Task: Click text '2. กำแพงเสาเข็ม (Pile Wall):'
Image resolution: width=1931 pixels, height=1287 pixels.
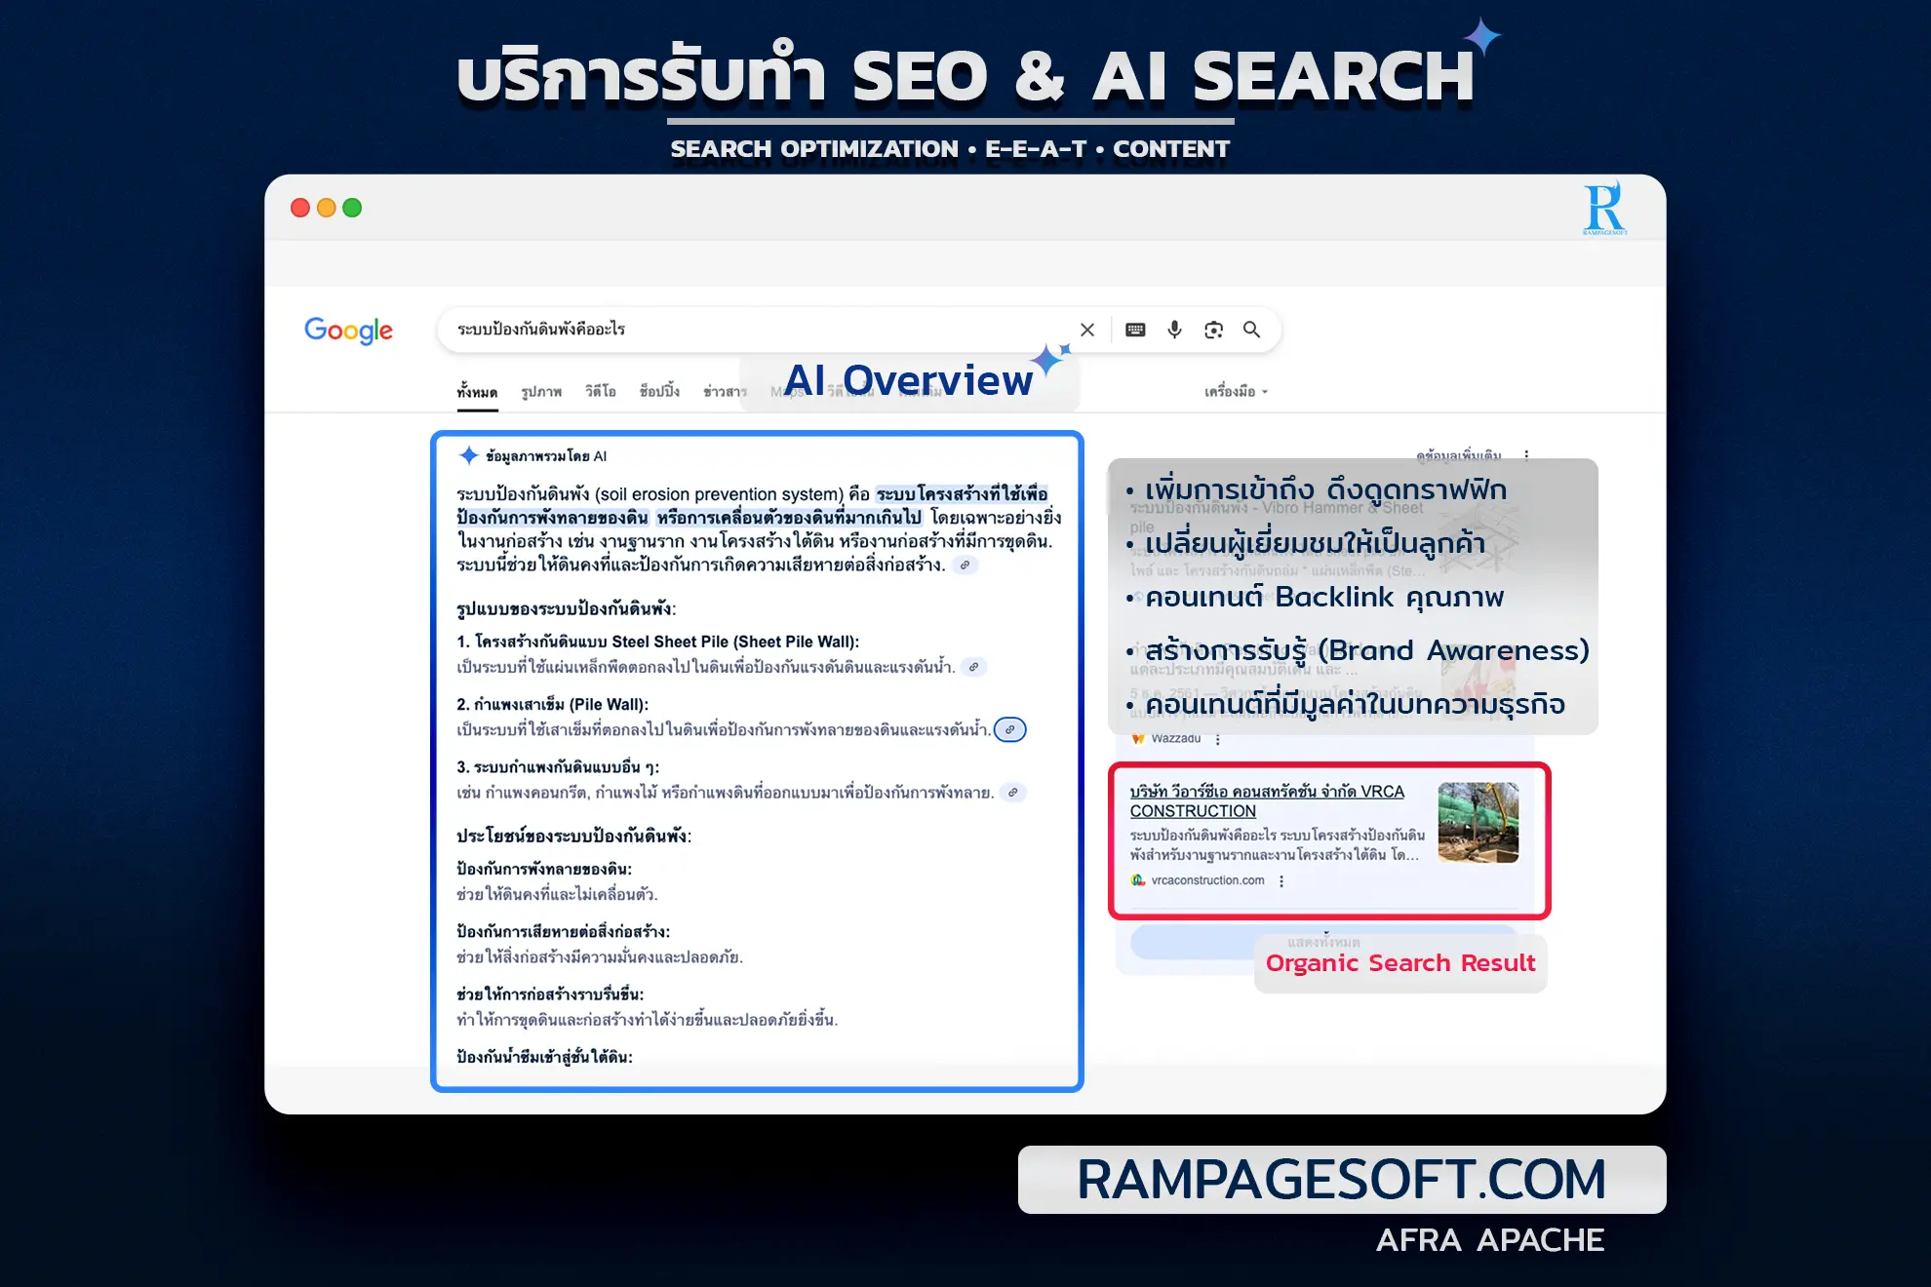Action: [x=553, y=704]
